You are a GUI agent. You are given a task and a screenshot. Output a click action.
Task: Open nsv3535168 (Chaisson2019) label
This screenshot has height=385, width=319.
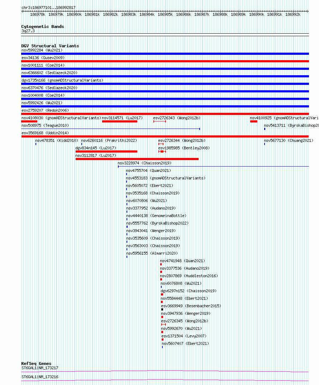(153, 193)
